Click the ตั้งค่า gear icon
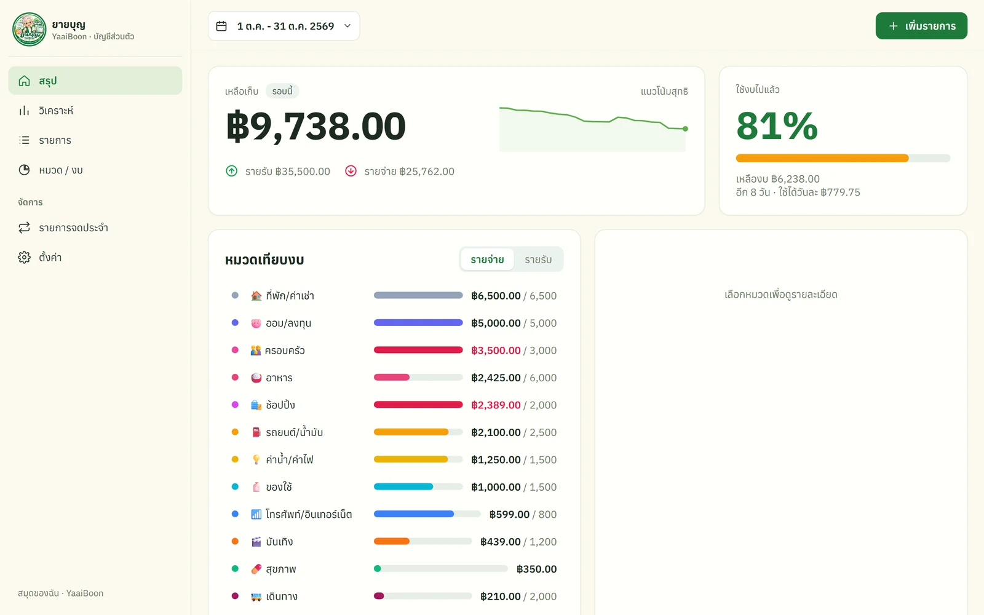Screen dimensions: 984x615 pyautogui.click(x=24, y=257)
